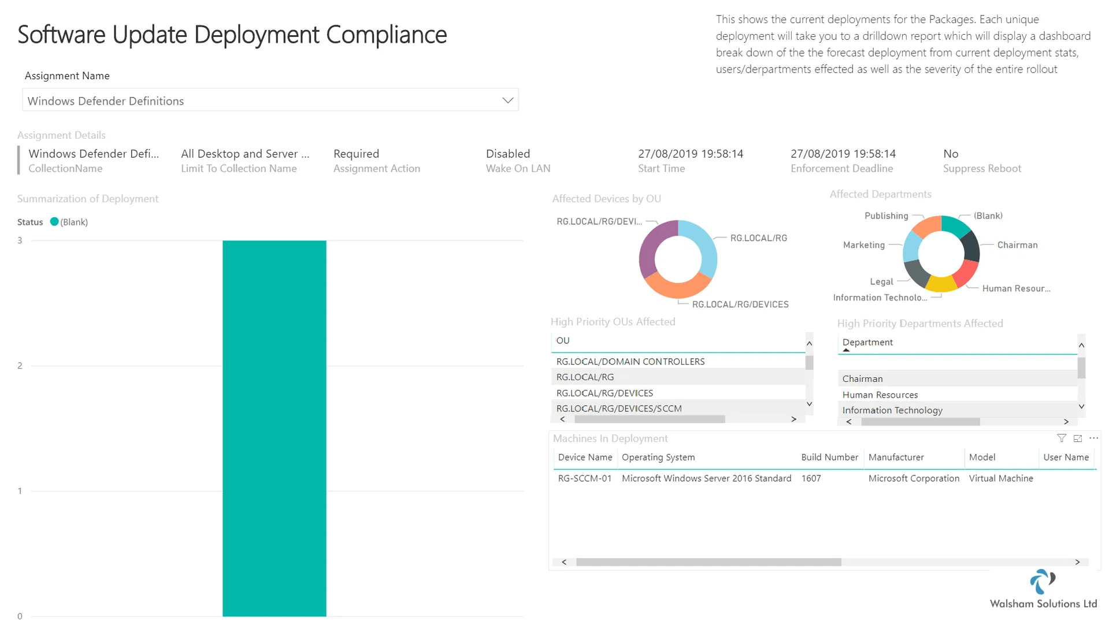The width and height of the screenshot is (1109, 624).
Task: Click the down arrow of the Department list scrollbar
Action: click(1081, 407)
